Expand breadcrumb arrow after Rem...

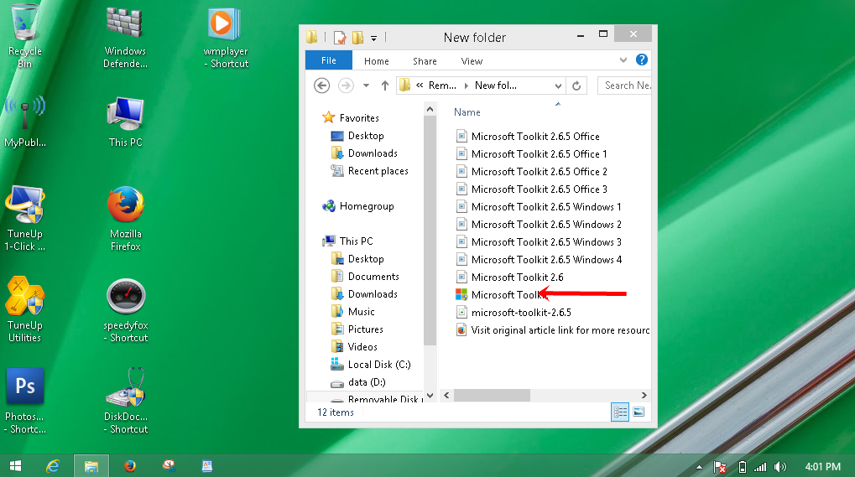[467, 86]
